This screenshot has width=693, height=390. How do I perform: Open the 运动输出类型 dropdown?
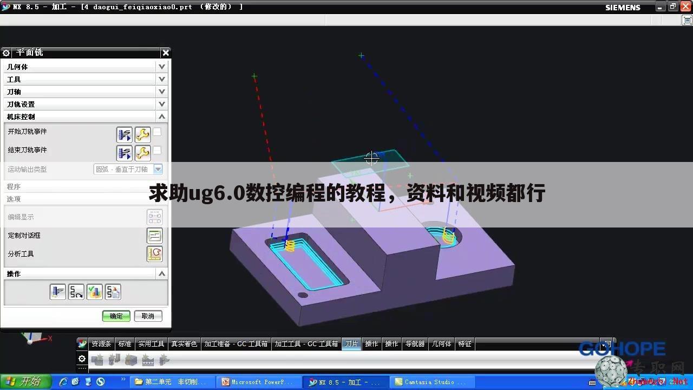158,169
